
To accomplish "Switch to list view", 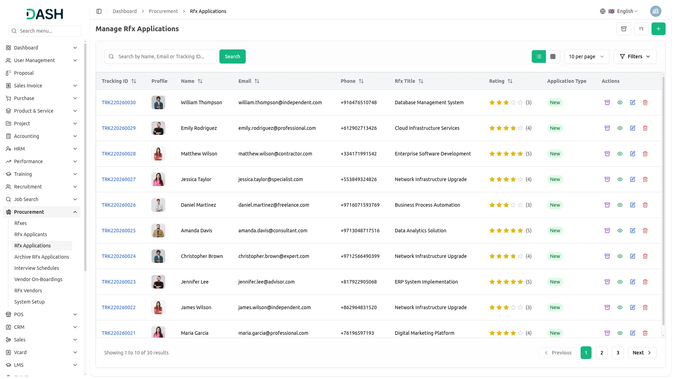I will click(539, 56).
